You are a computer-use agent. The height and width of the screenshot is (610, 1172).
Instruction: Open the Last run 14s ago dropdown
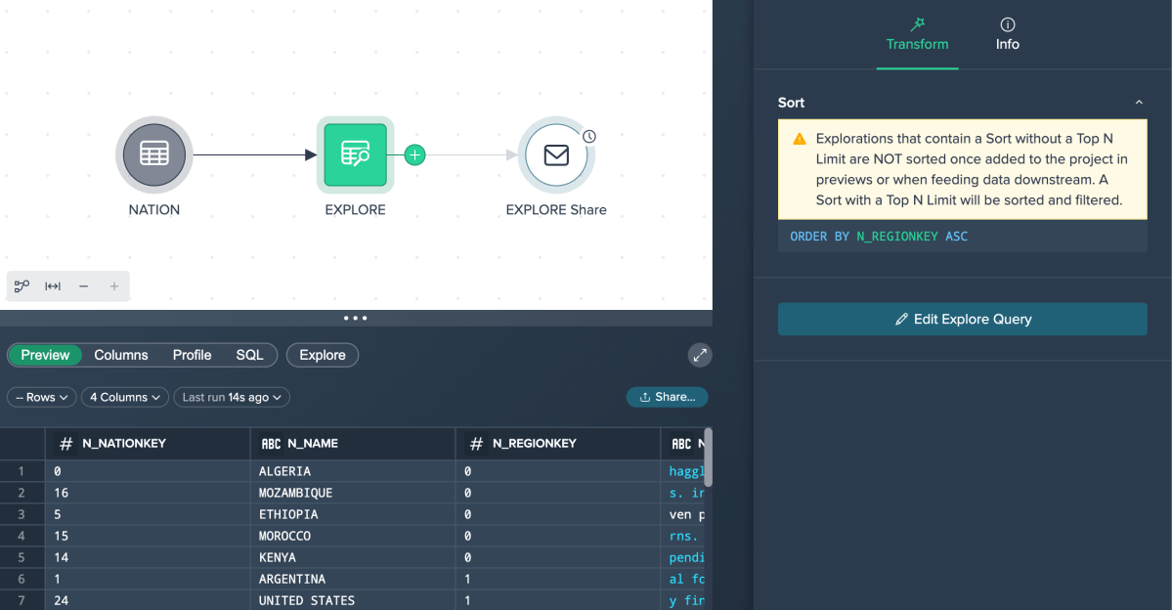tap(232, 397)
